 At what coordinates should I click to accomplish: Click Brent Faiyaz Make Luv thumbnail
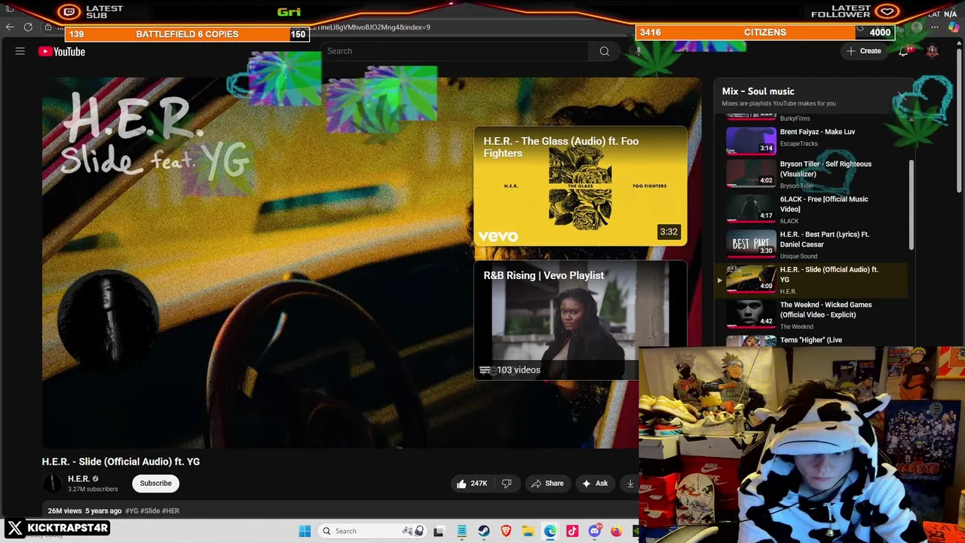(x=751, y=140)
